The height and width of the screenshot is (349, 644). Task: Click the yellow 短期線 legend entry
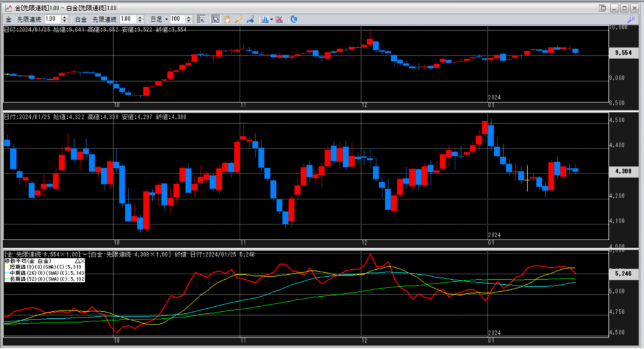click(x=43, y=266)
